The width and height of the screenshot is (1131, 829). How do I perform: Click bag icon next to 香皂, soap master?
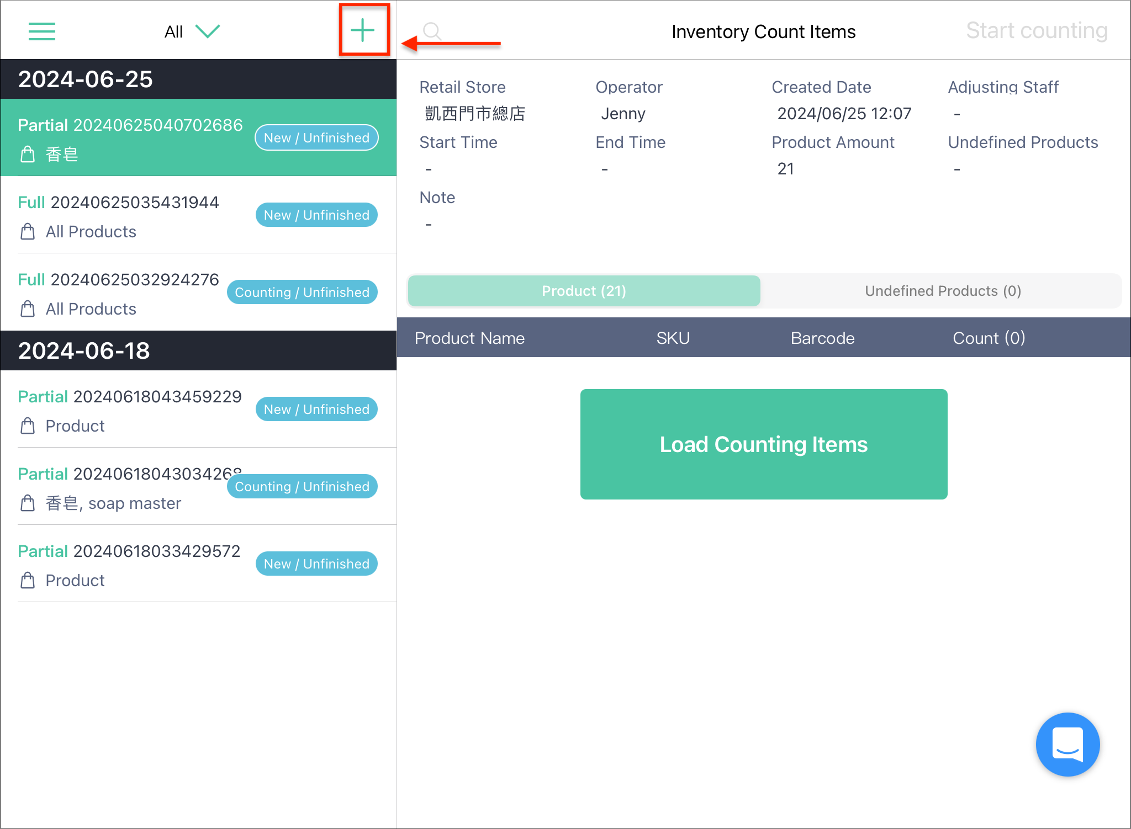click(x=28, y=503)
